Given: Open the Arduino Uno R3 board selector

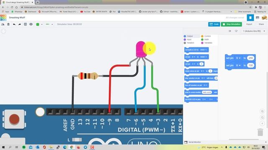Looking at the screenshot, I should pyautogui.click(x=254, y=31).
